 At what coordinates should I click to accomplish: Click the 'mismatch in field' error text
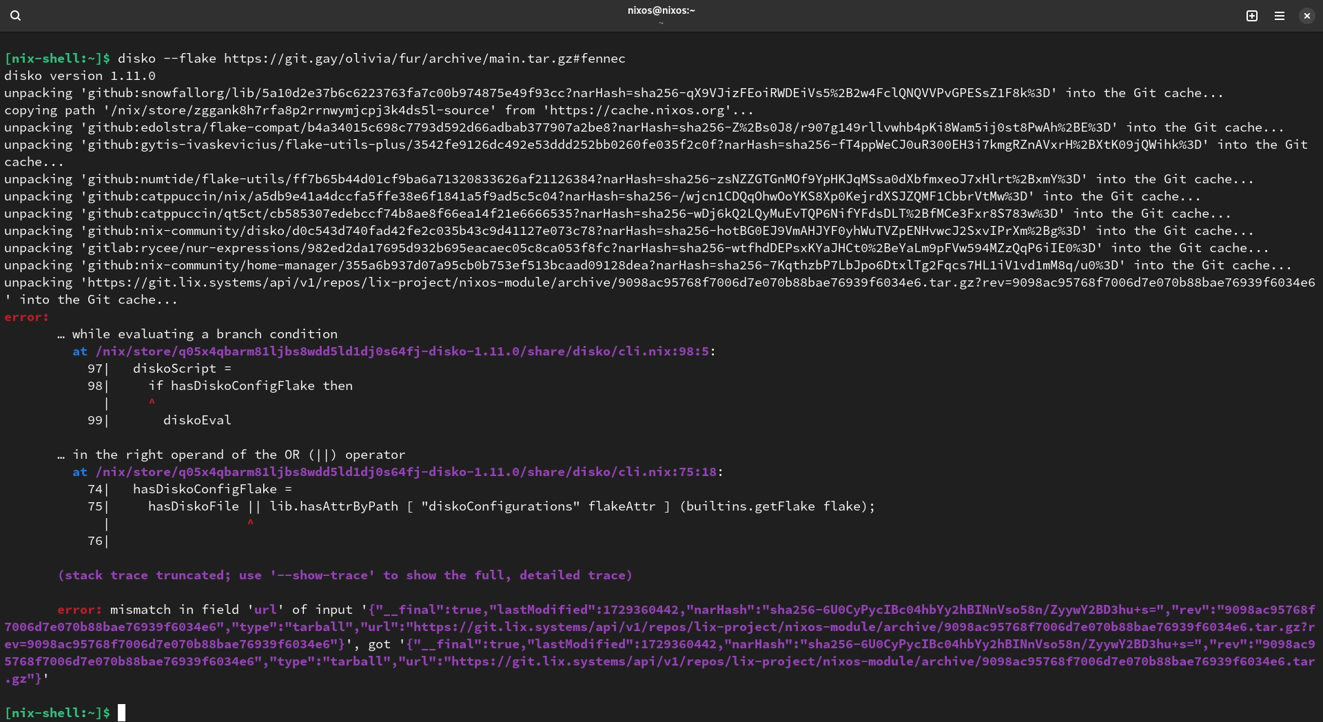pos(178,610)
